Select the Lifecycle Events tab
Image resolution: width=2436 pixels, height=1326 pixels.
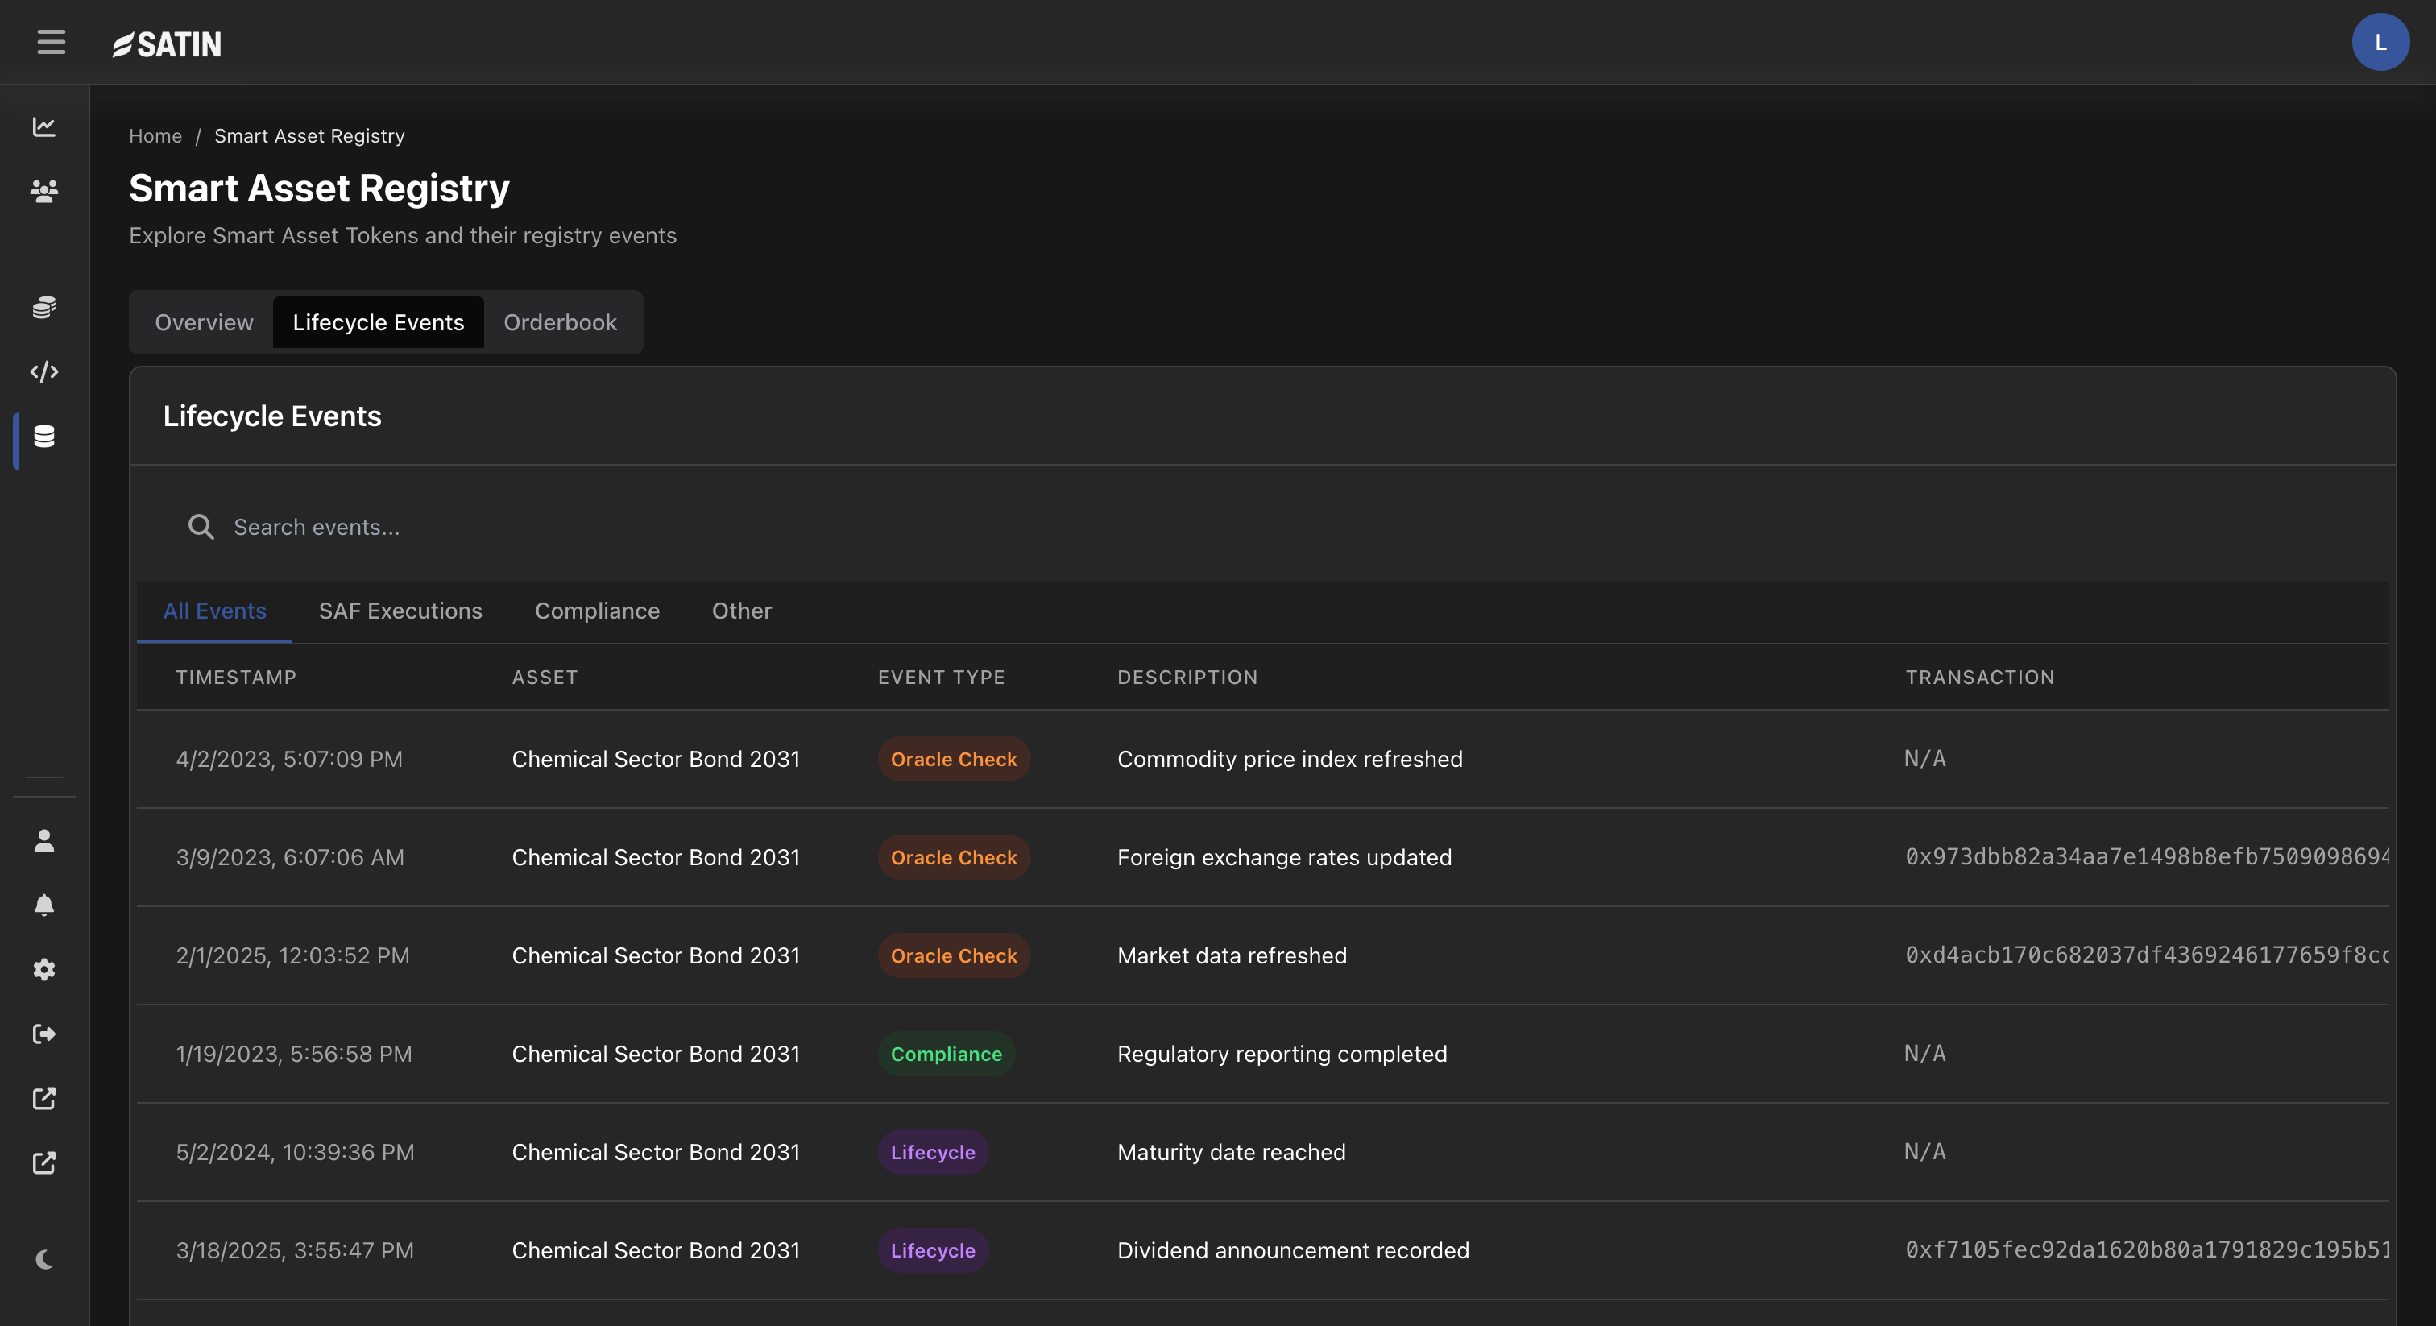click(x=379, y=322)
